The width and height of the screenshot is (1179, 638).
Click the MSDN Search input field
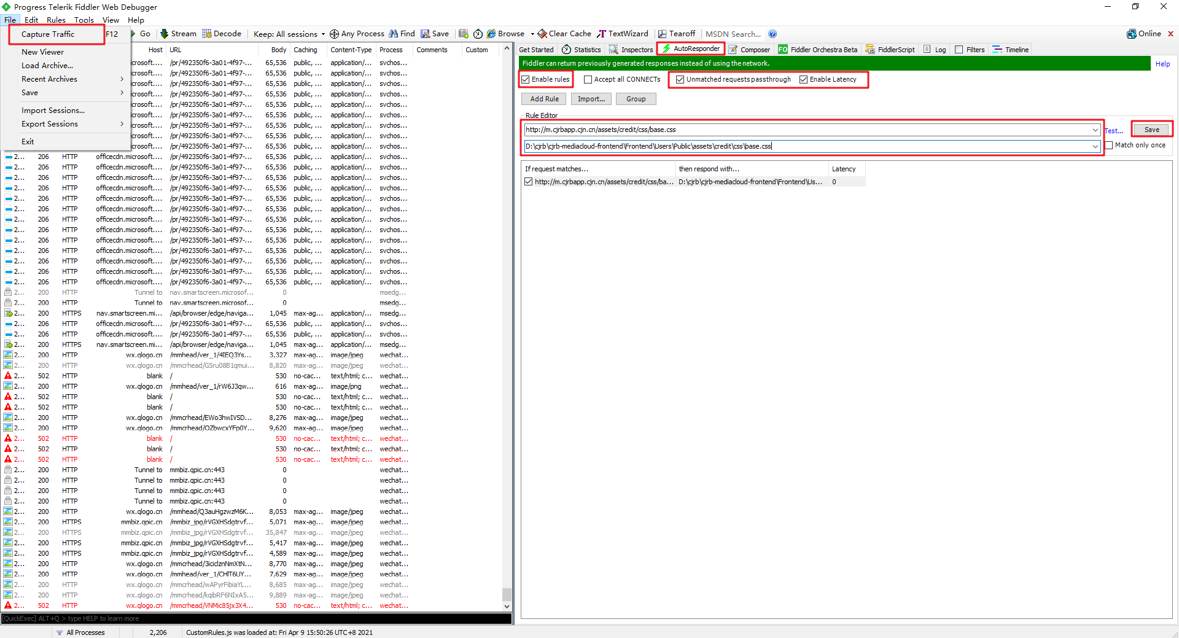[734, 34]
